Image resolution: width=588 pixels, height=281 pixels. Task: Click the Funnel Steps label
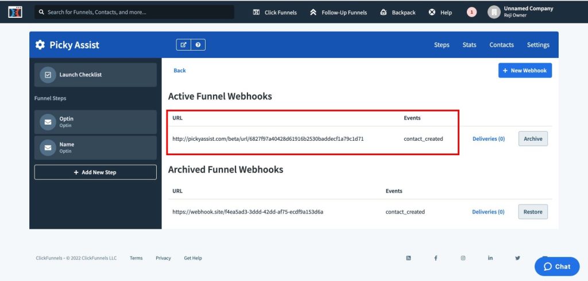pyautogui.click(x=51, y=98)
